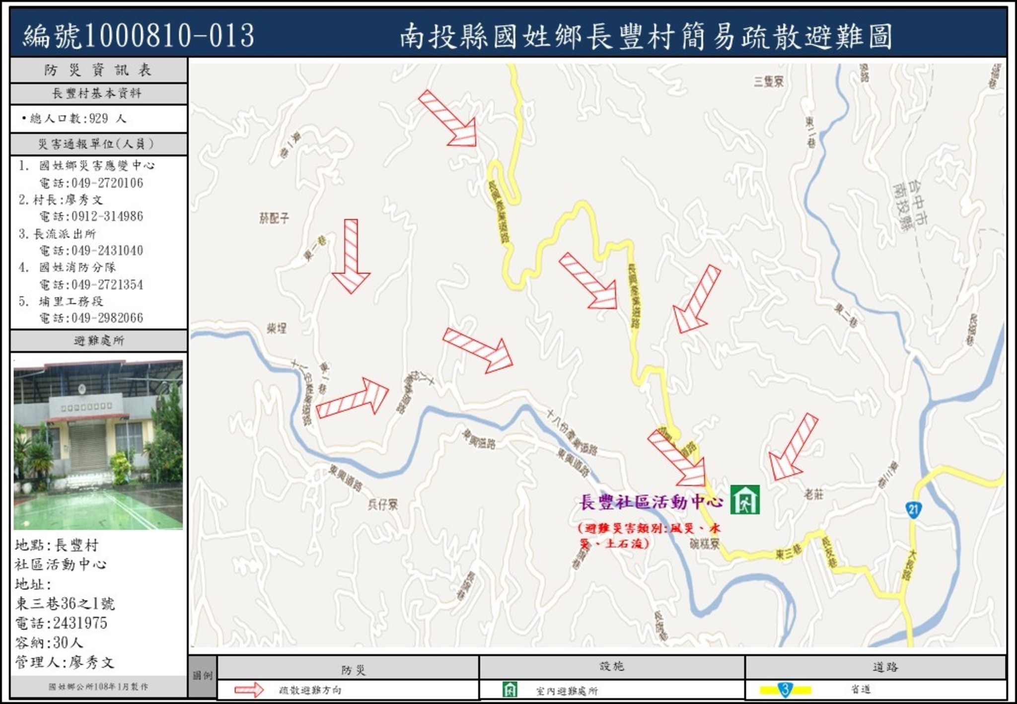
Task: Click the activity center building photo
Action: point(98,444)
